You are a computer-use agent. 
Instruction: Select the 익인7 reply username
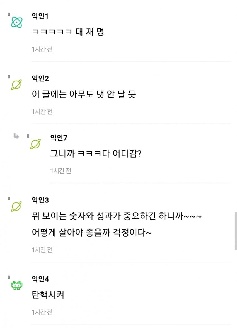[x=59, y=138]
